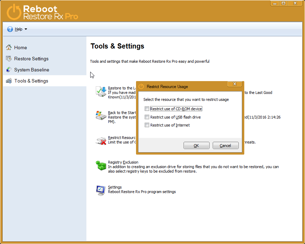This screenshot has height=244, width=305.
Task: Expand the Help dropdown arrow
Action: [26, 29]
